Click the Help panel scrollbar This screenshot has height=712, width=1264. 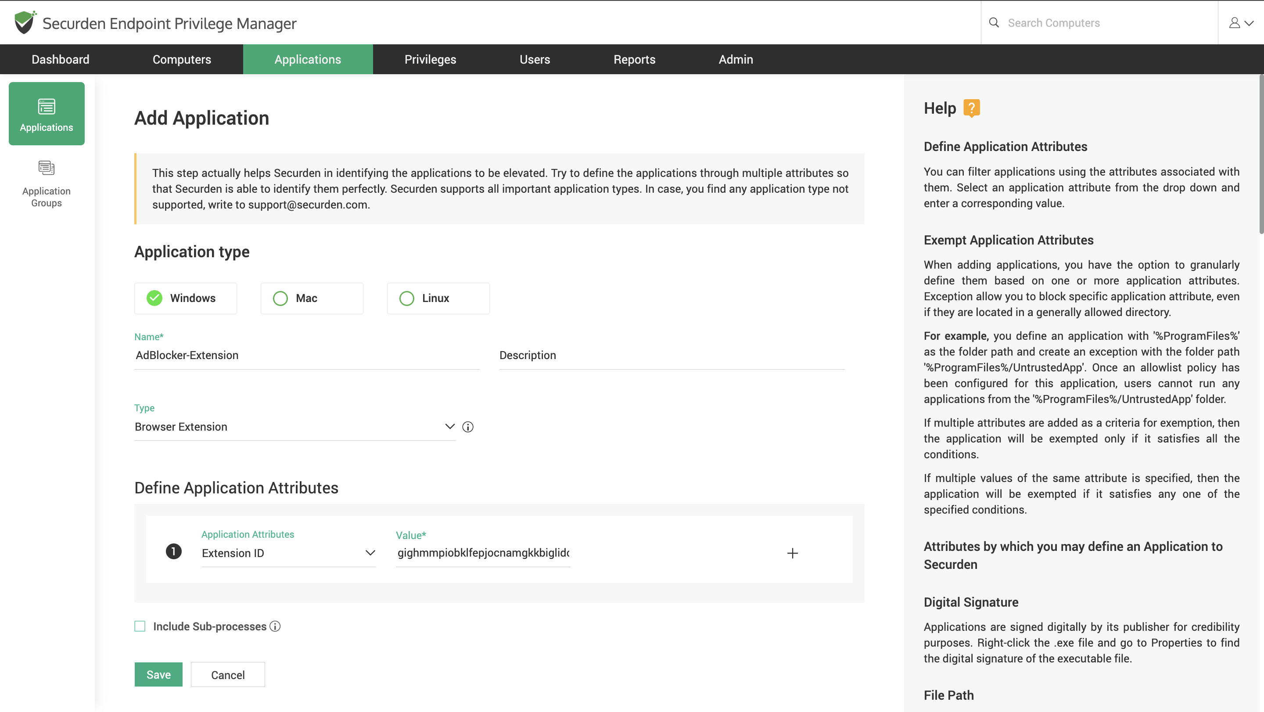tap(1260, 155)
